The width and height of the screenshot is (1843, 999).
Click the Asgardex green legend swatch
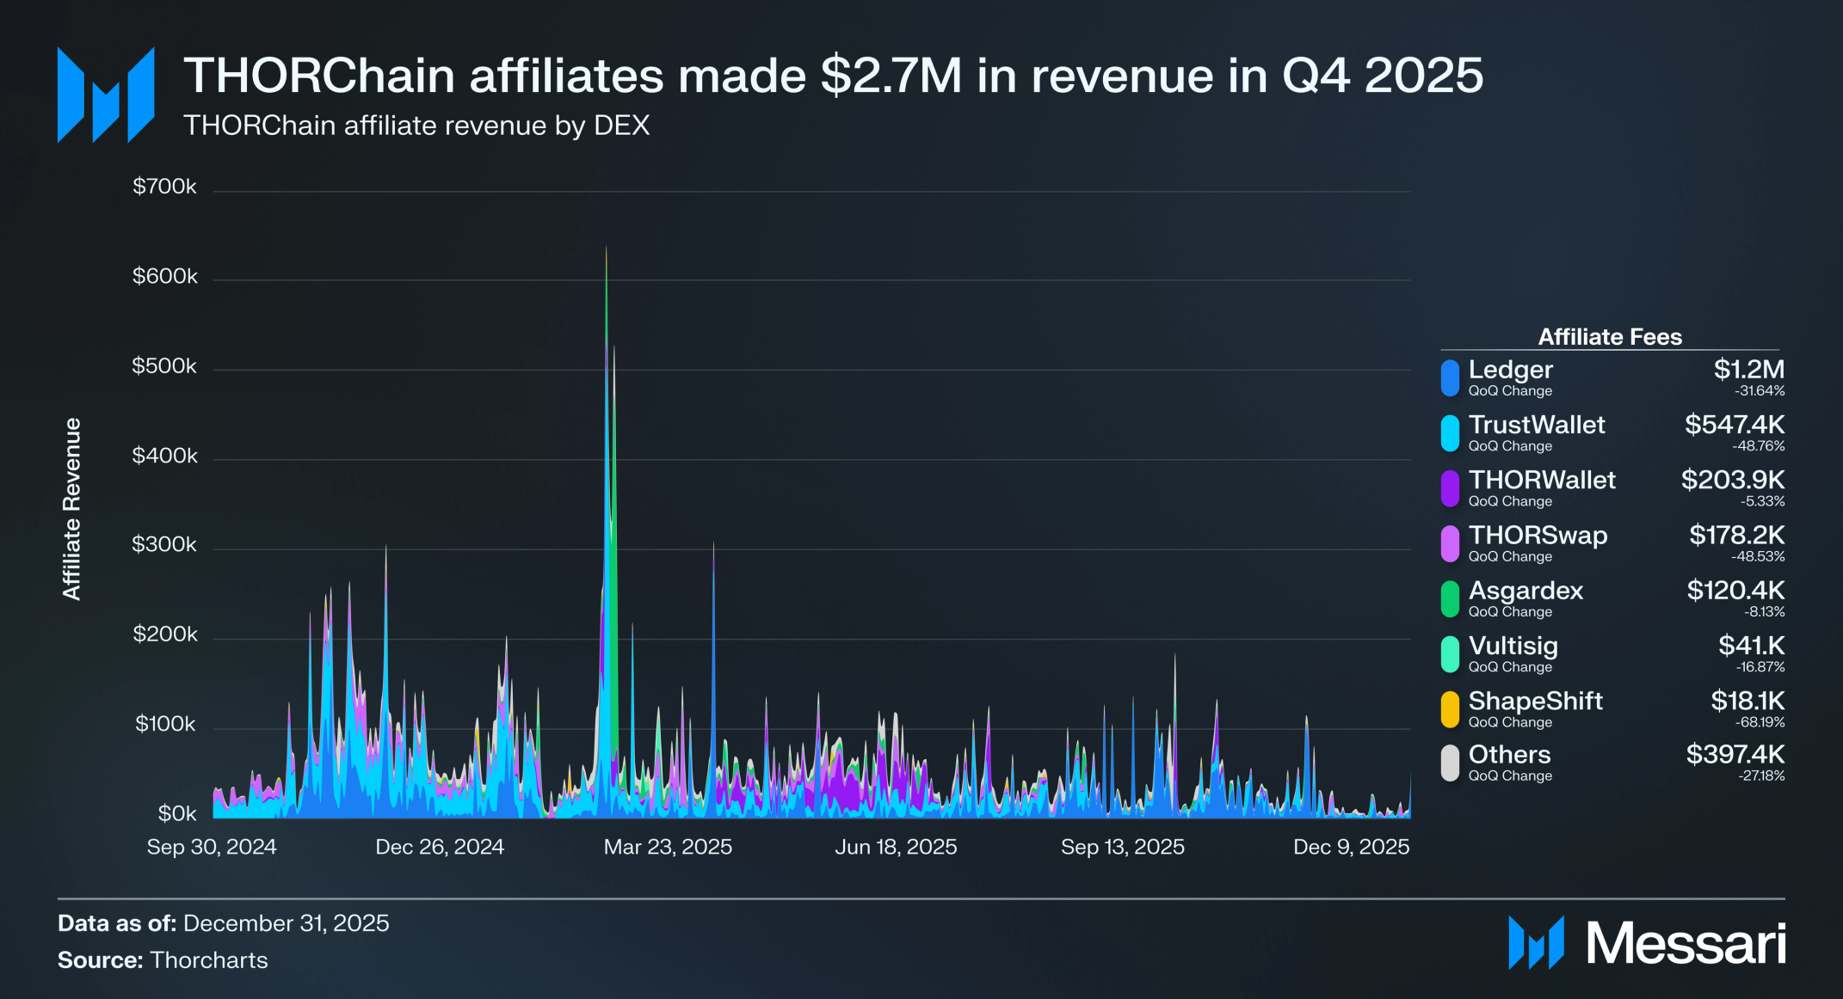[1450, 598]
